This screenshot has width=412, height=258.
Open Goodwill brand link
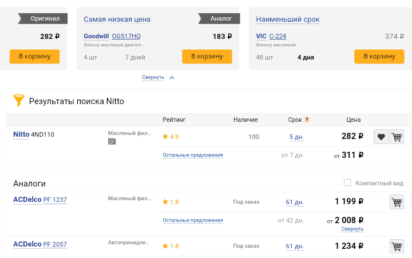pos(96,36)
